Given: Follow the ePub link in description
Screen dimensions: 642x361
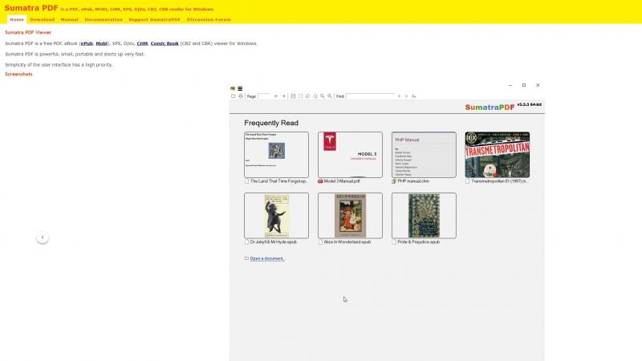Looking at the screenshot, I should tap(87, 43).
